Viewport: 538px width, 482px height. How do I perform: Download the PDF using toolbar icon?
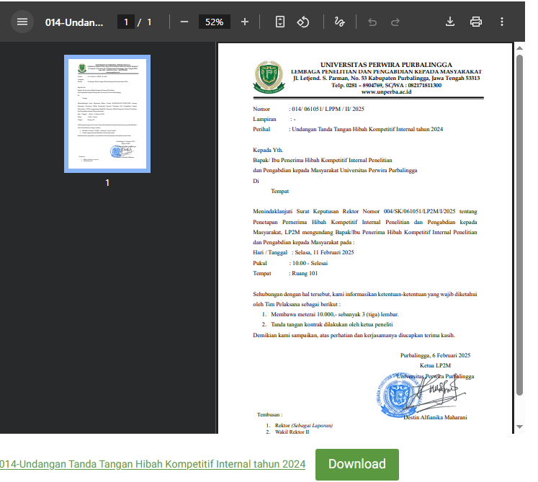pos(450,22)
